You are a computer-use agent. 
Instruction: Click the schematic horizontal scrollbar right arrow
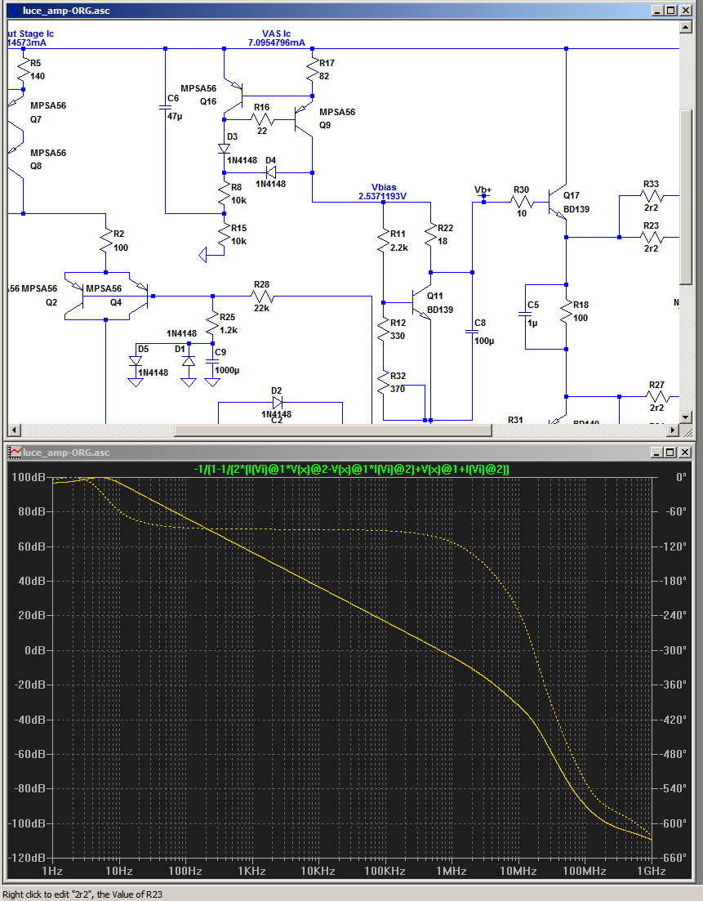[x=673, y=430]
